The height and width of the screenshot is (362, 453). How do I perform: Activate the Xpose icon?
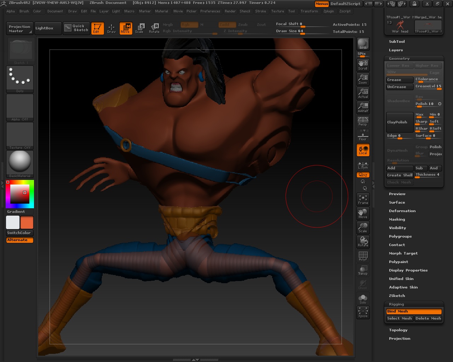(x=363, y=312)
